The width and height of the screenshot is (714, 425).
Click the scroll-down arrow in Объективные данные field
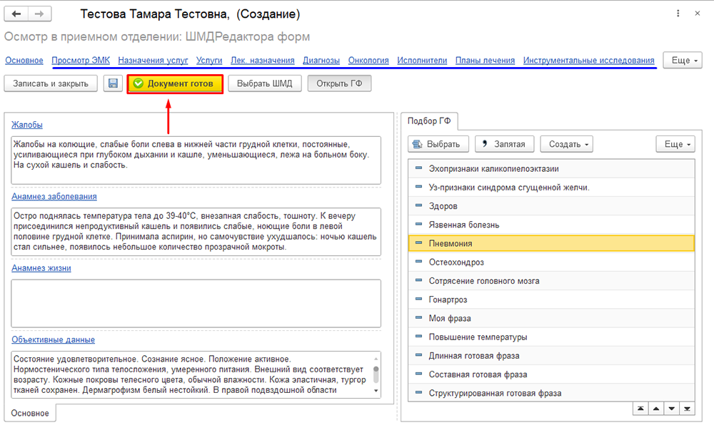[376, 391]
